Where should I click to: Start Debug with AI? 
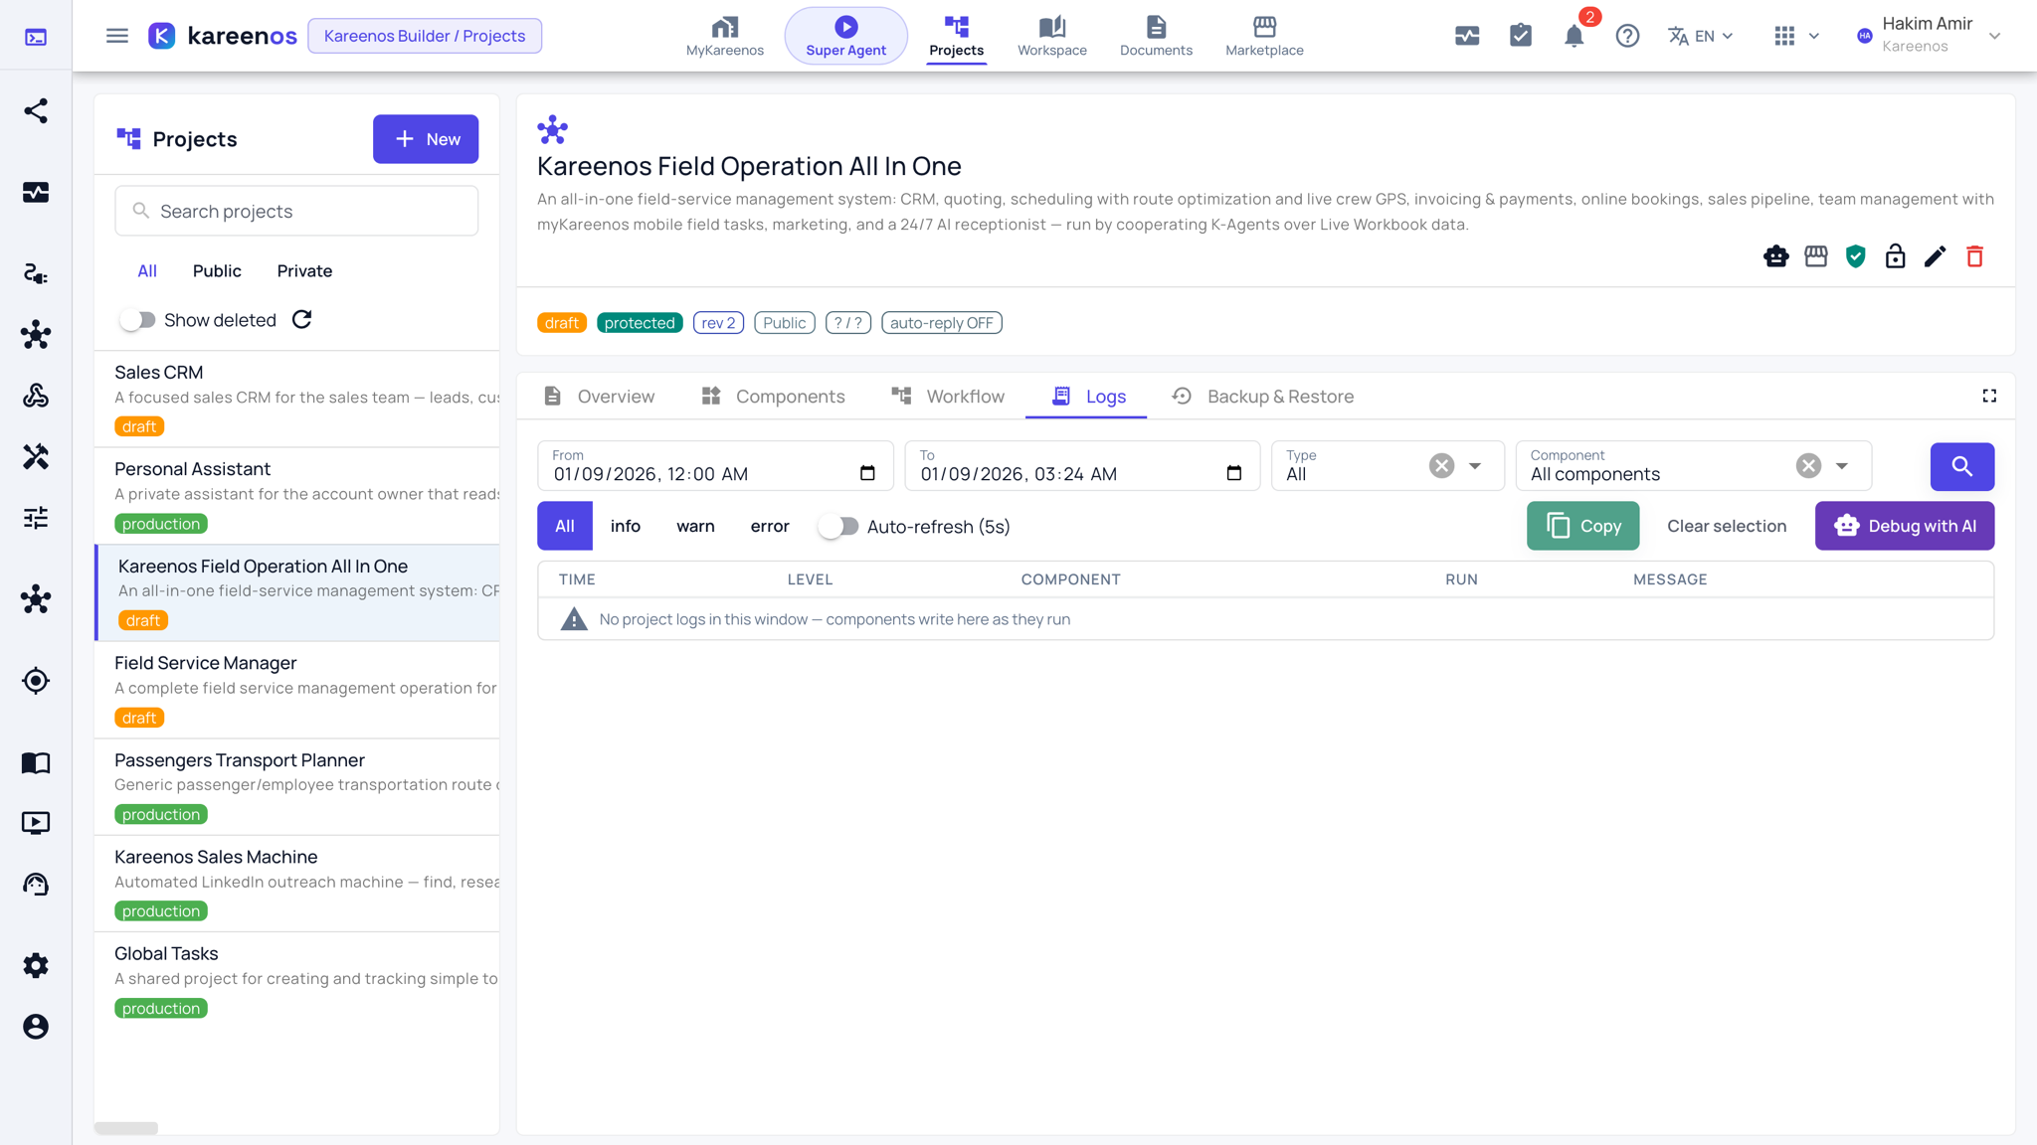click(x=1905, y=526)
